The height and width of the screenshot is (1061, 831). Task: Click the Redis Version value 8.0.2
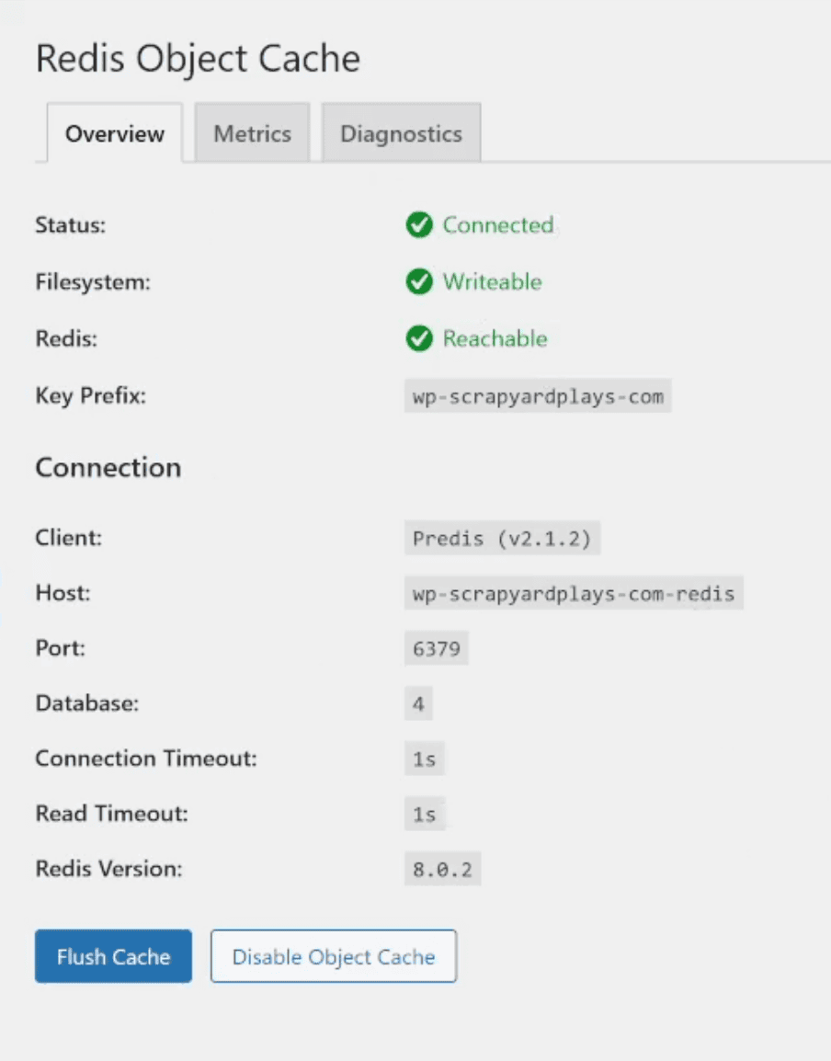[x=442, y=869]
